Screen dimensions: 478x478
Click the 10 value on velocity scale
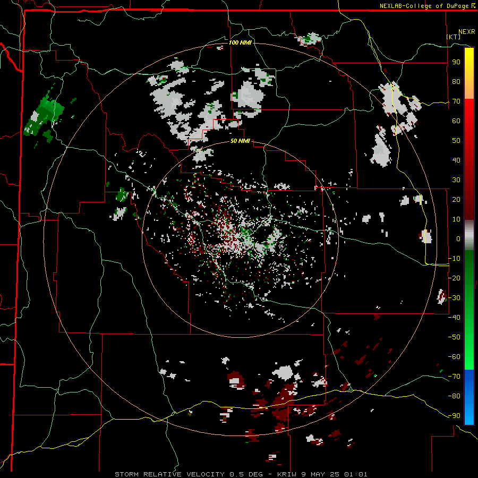tap(456, 219)
